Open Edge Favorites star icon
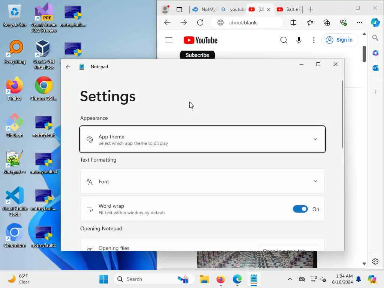Screen dimensions: 384x288 click(x=310, y=22)
